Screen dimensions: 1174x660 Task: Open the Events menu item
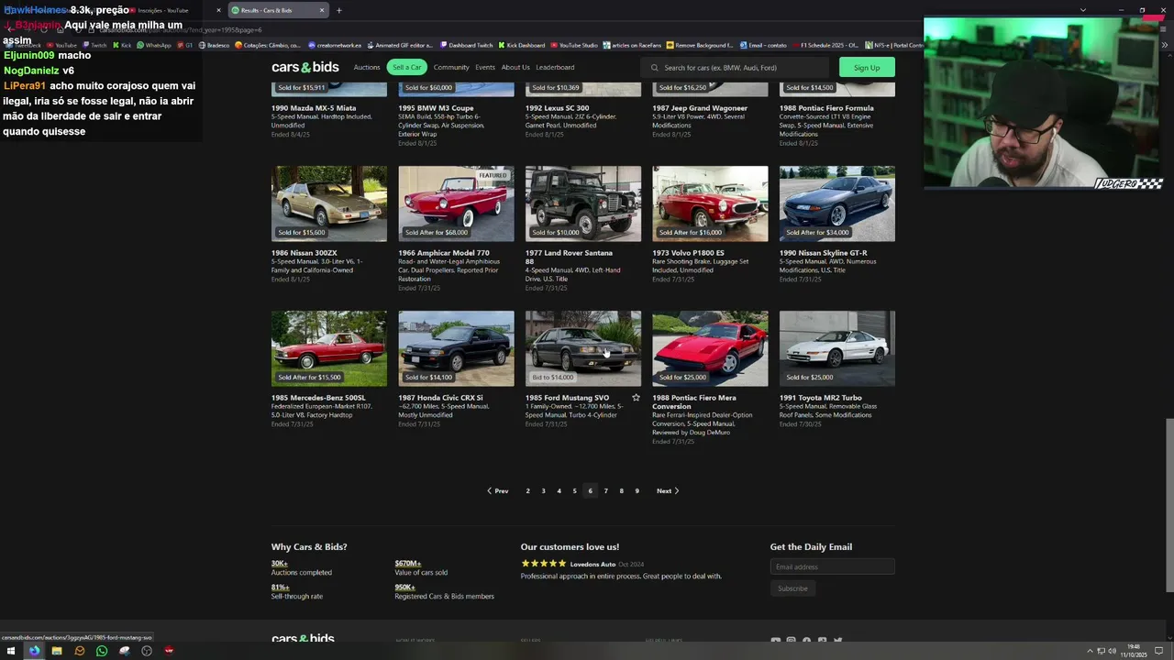point(485,68)
